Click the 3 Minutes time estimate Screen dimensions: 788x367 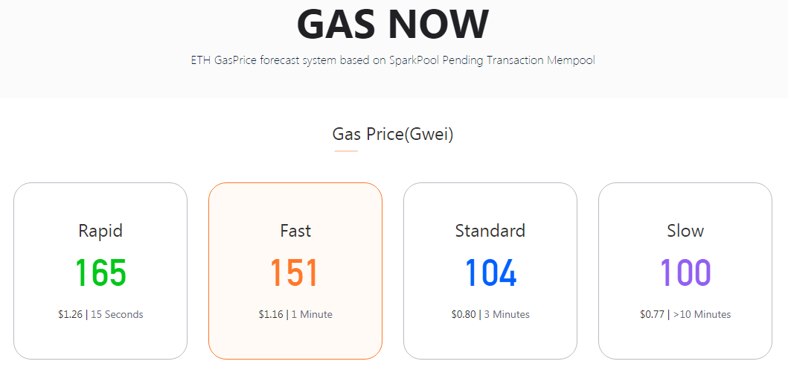tap(507, 314)
